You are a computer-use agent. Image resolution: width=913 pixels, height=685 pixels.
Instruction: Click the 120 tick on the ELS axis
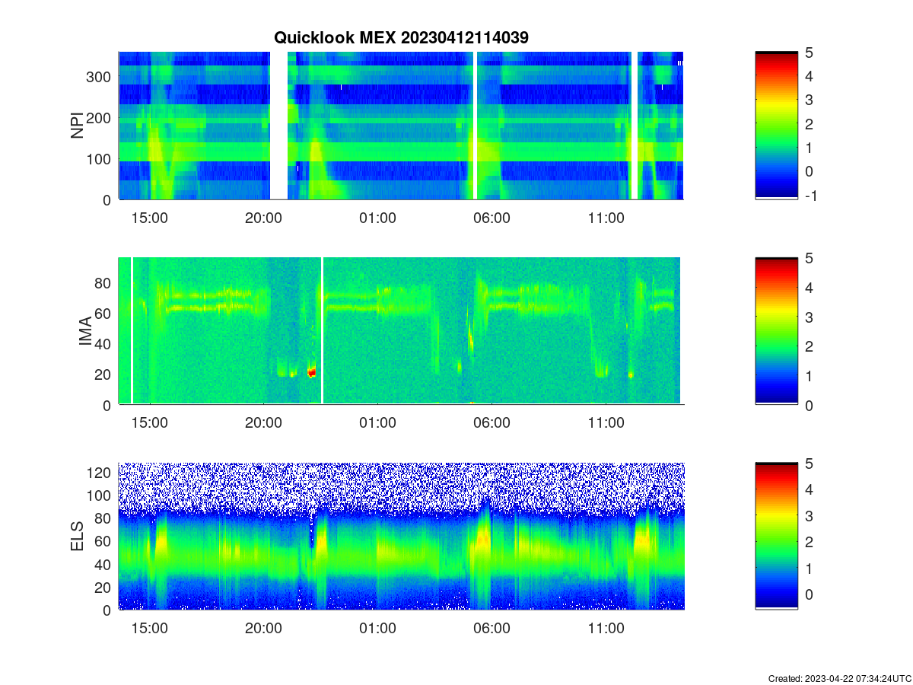[100, 473]
